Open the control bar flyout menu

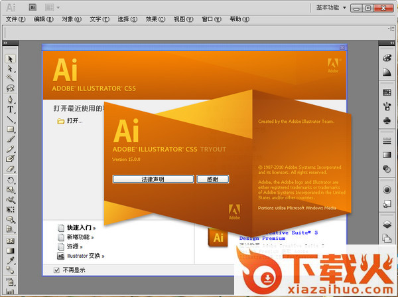pos(391,29)
